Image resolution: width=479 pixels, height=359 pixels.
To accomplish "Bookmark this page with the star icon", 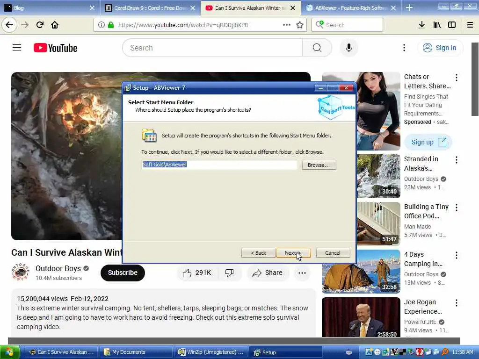I will [300, 25].
